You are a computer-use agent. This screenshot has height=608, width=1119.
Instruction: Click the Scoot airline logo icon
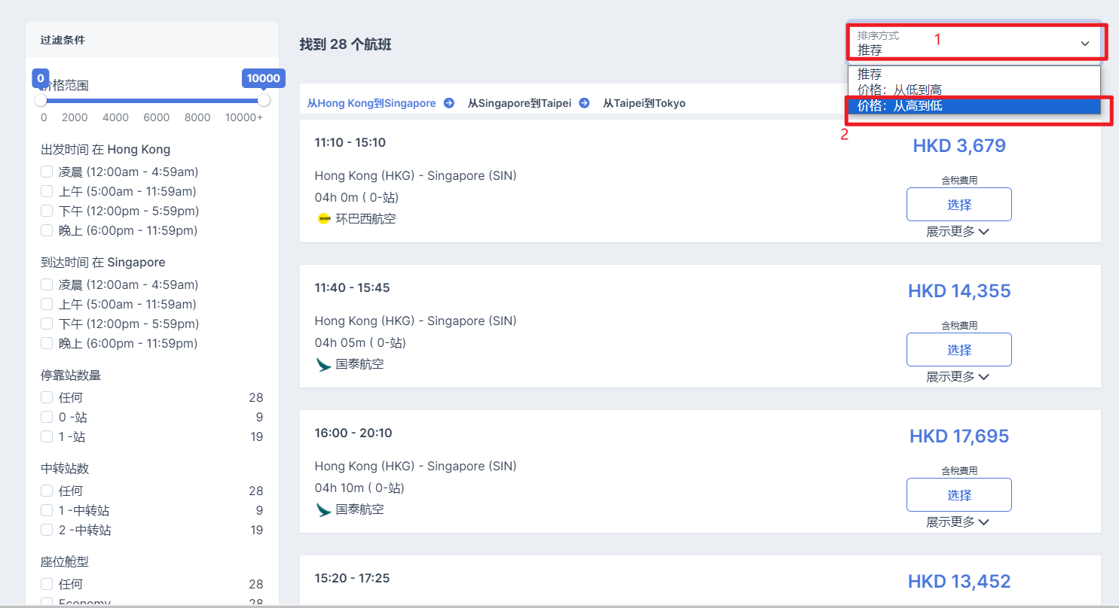click(x=324, y=219)
